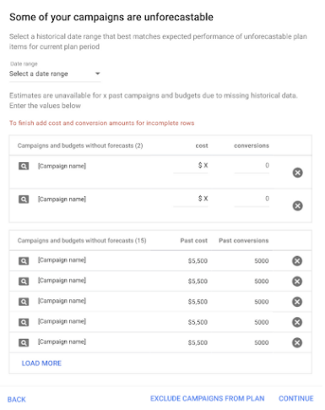Viewport: 325px width, 410px height.
Task: Click the 'cost' column header
Action: [x=202, y=145]
